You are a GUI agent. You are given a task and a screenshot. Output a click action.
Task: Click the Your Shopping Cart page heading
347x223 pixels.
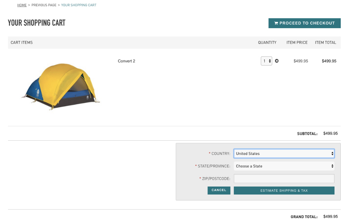coord(37,23)
